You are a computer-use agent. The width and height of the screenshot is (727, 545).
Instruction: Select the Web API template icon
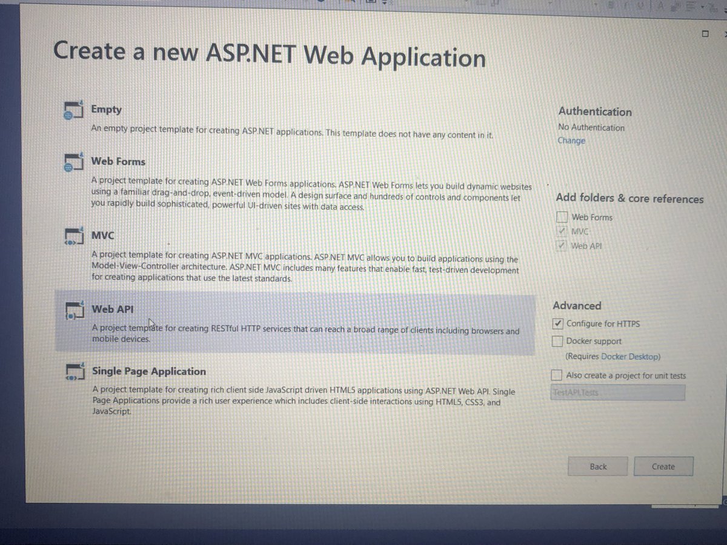[73, 311]
